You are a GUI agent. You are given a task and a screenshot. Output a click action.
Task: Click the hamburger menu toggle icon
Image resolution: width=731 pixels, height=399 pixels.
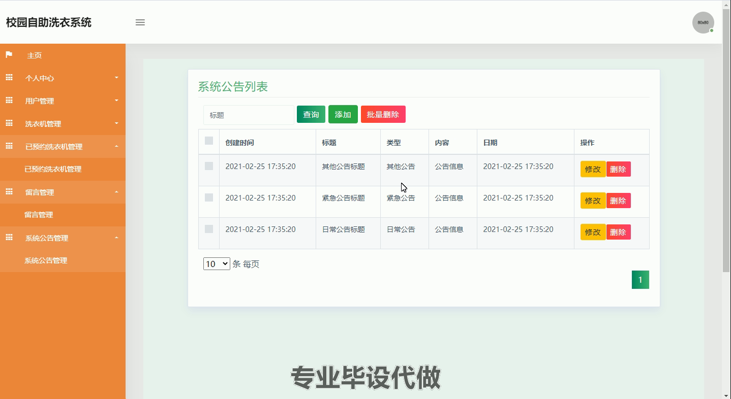[140, 22]
